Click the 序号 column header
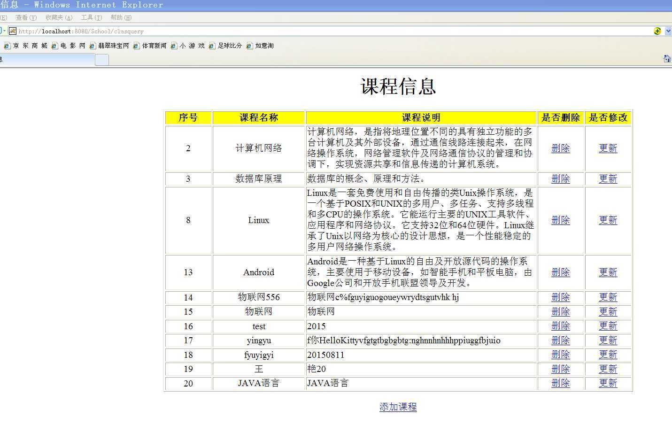 (x=188, y=118)
